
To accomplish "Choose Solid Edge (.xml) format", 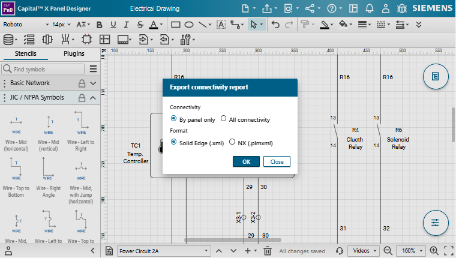I will pos(173,142).
